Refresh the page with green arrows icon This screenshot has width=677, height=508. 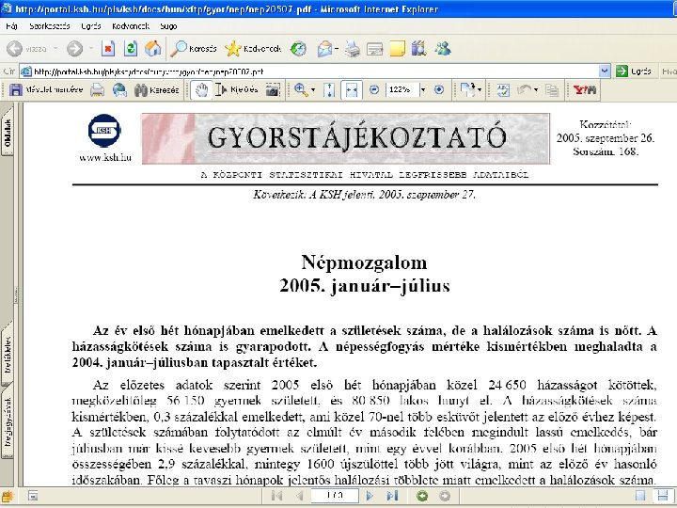(x=131, y=49)
